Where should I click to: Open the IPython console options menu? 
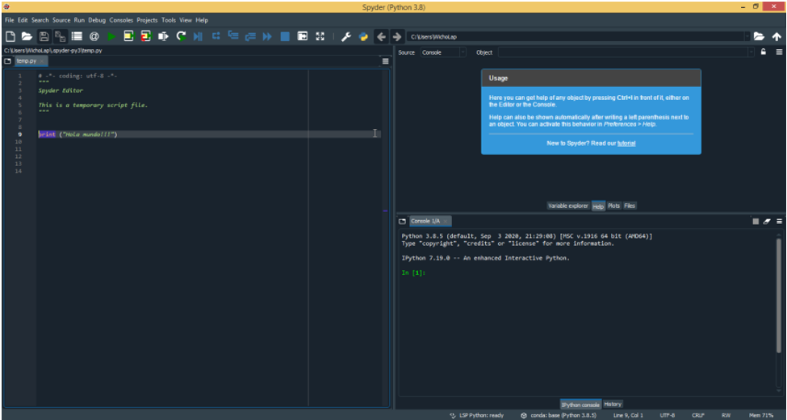coord(779,221)
